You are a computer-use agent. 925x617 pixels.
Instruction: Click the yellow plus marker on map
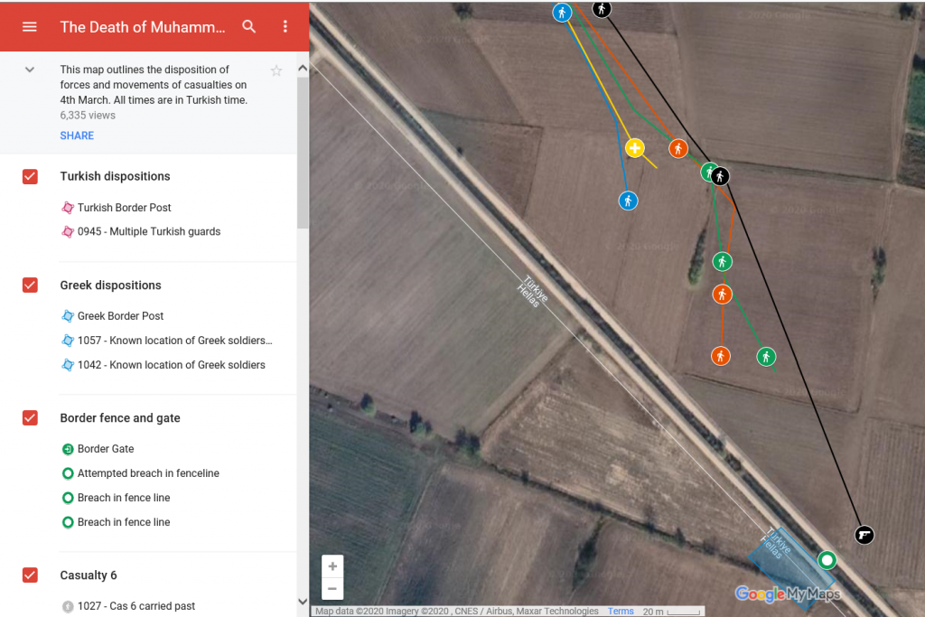click(635, 148)
